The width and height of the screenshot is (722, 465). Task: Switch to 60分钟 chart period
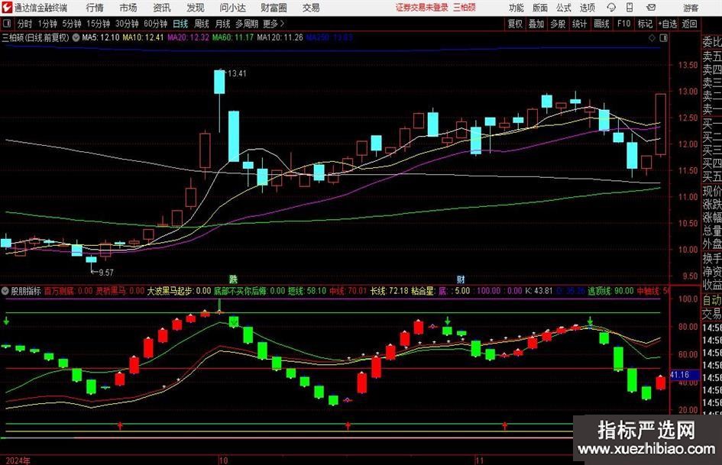(x=155, y=24)
